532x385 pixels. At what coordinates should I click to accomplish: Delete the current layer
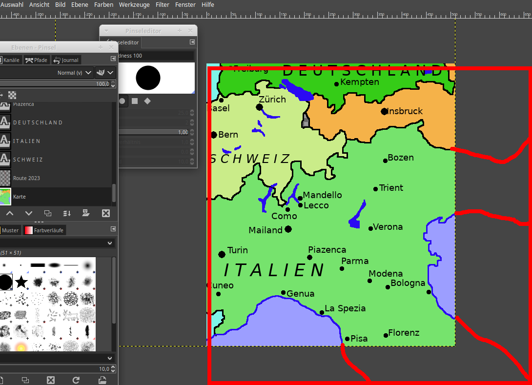[x=105, y=213]
